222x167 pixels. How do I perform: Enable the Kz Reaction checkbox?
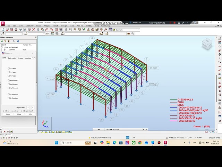pyautogui.click(x=9, y=98)
